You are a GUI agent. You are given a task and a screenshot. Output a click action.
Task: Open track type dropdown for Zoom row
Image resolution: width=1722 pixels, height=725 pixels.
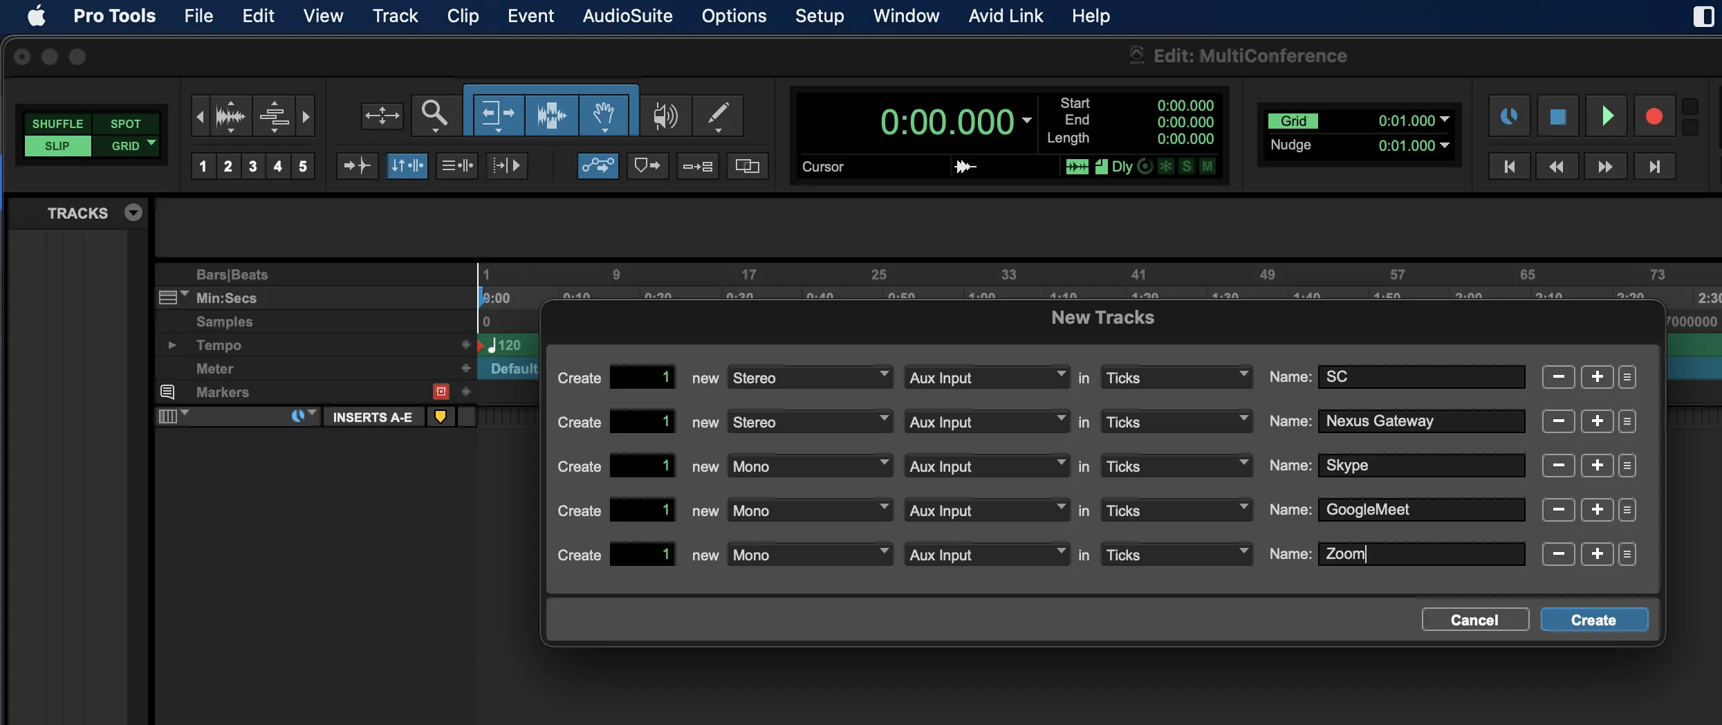pos(986,555)
